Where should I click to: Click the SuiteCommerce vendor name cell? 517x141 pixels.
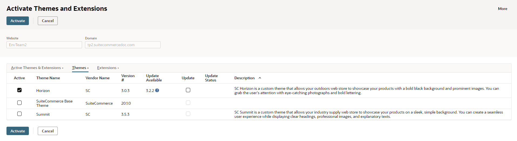coord(99,103)
